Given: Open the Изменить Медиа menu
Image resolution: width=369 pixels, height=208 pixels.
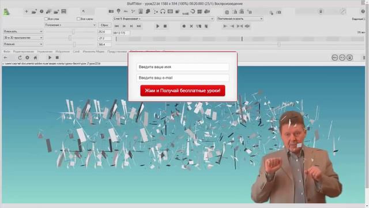Looking at the screenshot, I should coord(93,51).
